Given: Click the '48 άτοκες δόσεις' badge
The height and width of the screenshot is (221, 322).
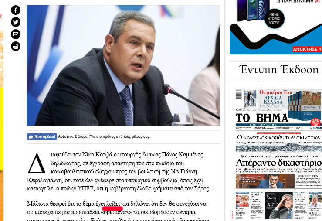Looking at the screenshot, I should coord(274,18).
